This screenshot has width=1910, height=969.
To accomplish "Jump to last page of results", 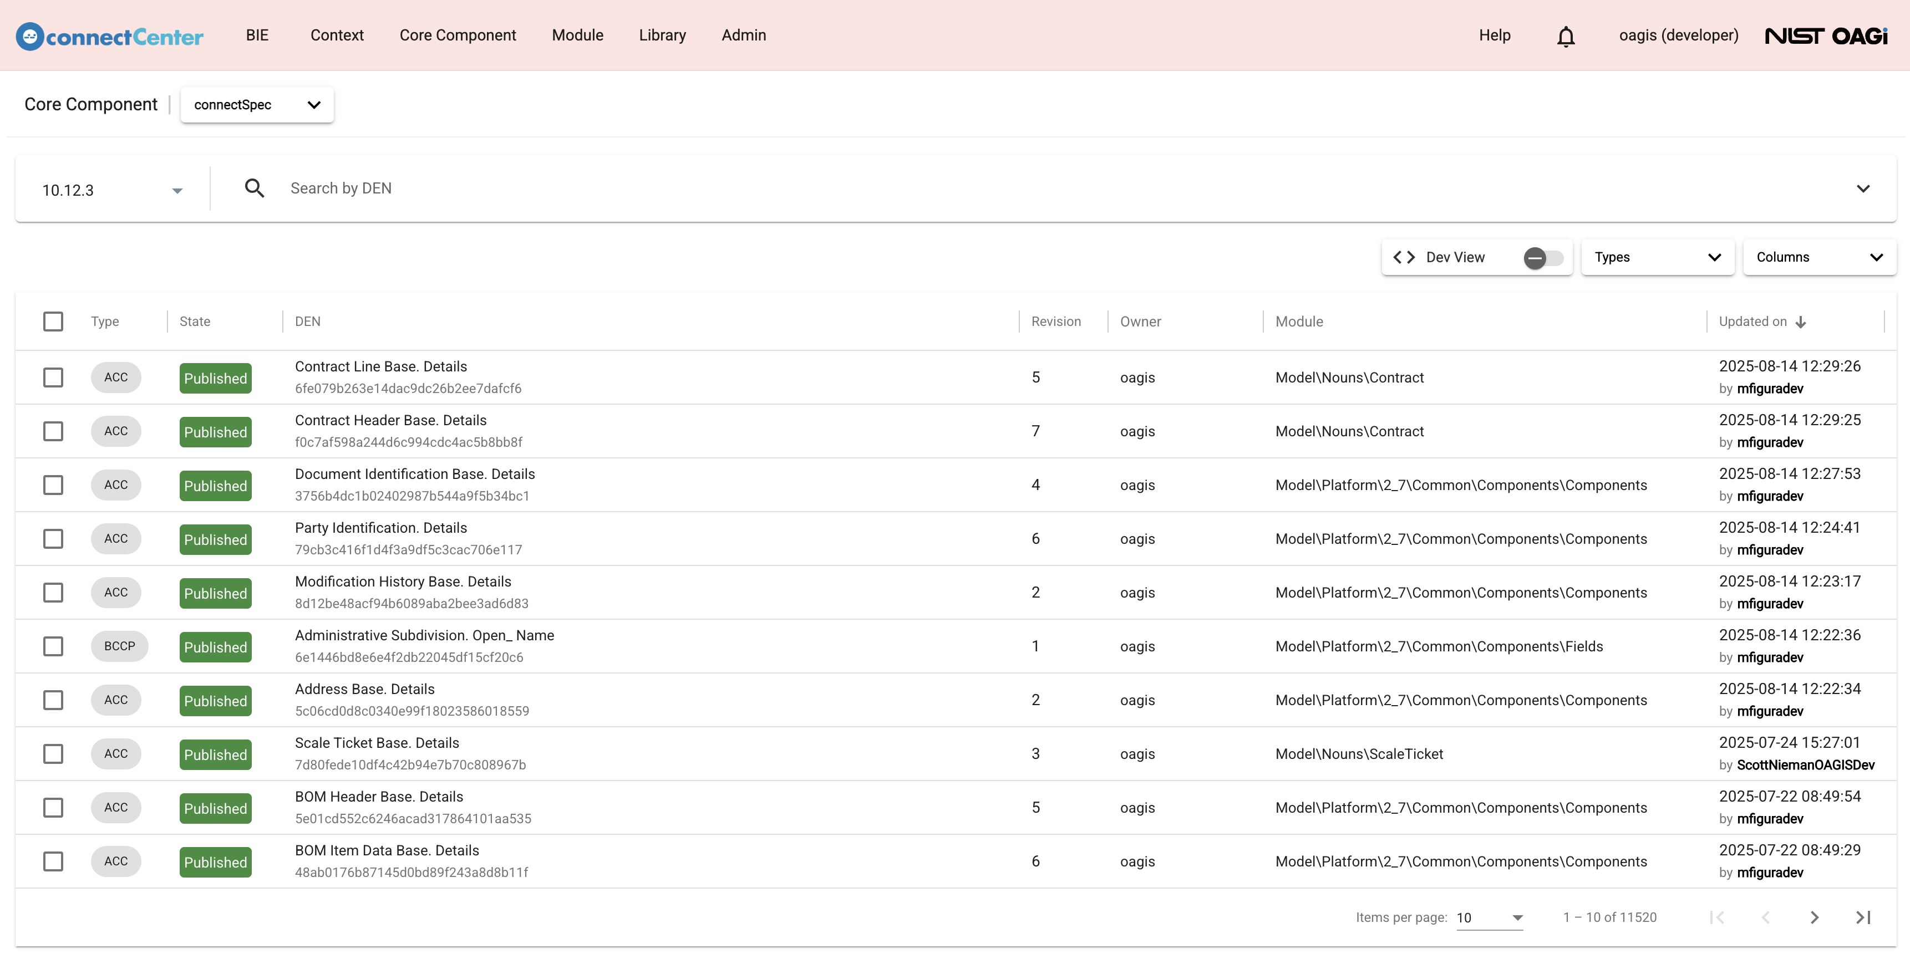I will (1862, 917).
